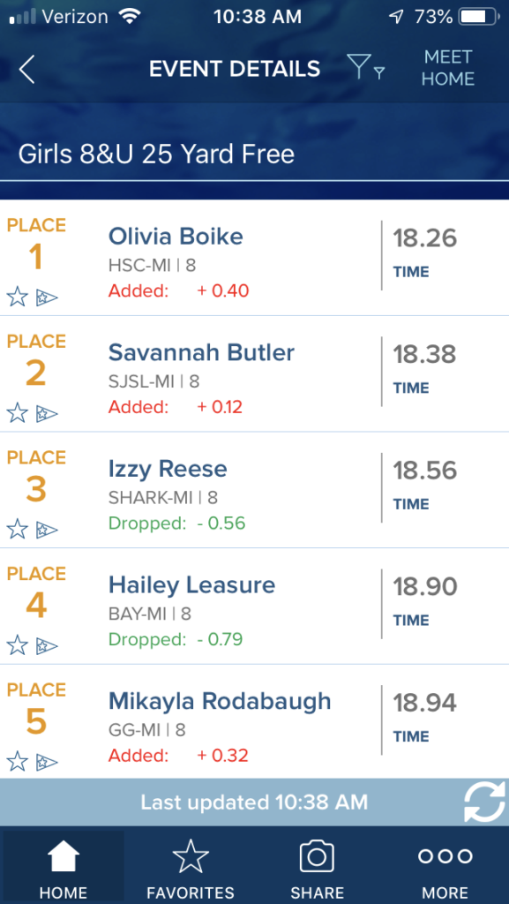The height and width of the screenshot is (904, 509).
Task: Refresh results with the sync icon
Action: click(x=484, y=802)
